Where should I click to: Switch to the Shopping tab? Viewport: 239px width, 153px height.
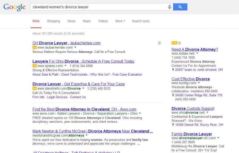(x=53, y=21)
